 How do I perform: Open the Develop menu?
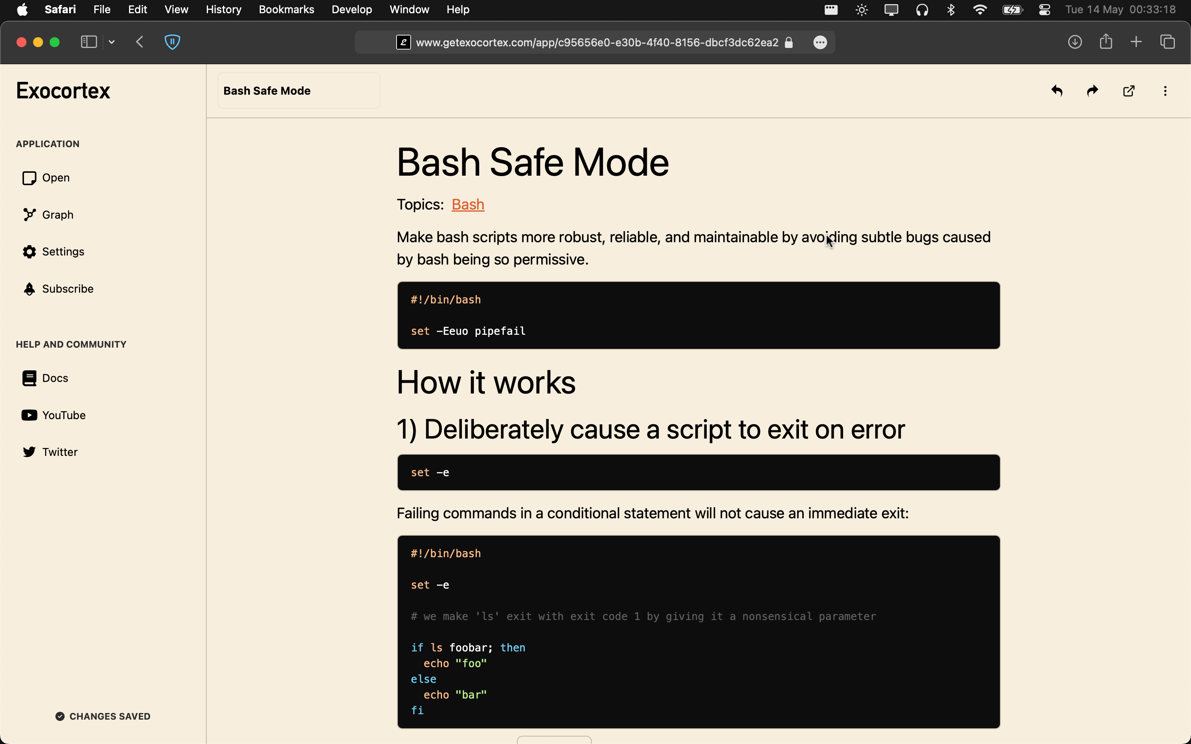click(352, 10)
